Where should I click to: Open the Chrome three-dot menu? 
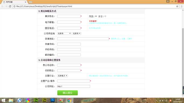pyautogui.click(x=182, y=6)
